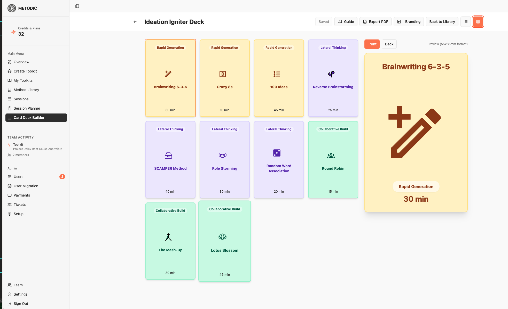Image resolution: width=508 pixels, height=309 pixels.
Task: Toggle the sidebar with the panel icon
Action: click(77, 6)
